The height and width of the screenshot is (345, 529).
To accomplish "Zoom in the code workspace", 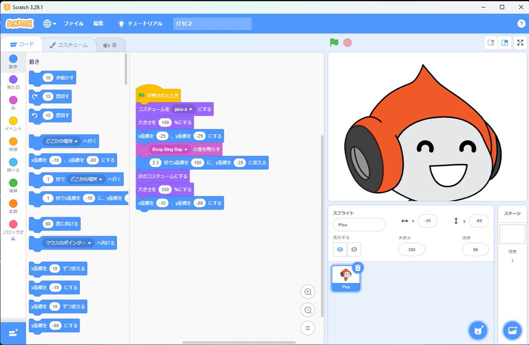I will (x=308, y=291).
